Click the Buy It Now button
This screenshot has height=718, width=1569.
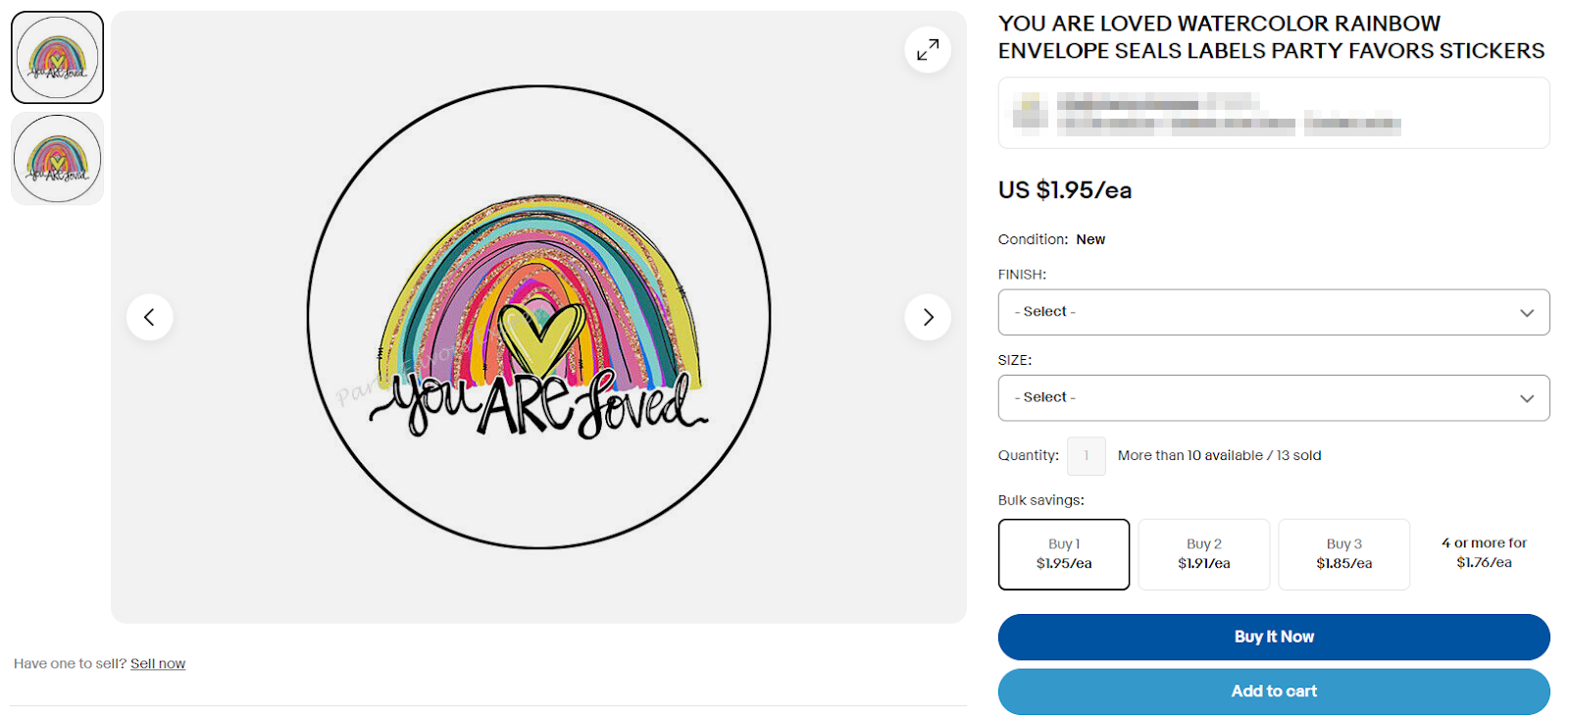tap(1274, 637)
